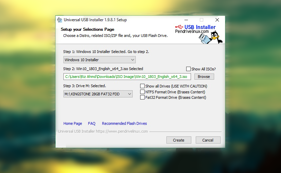
Task: Close the Universal USB Installer window
Action: 217,20
